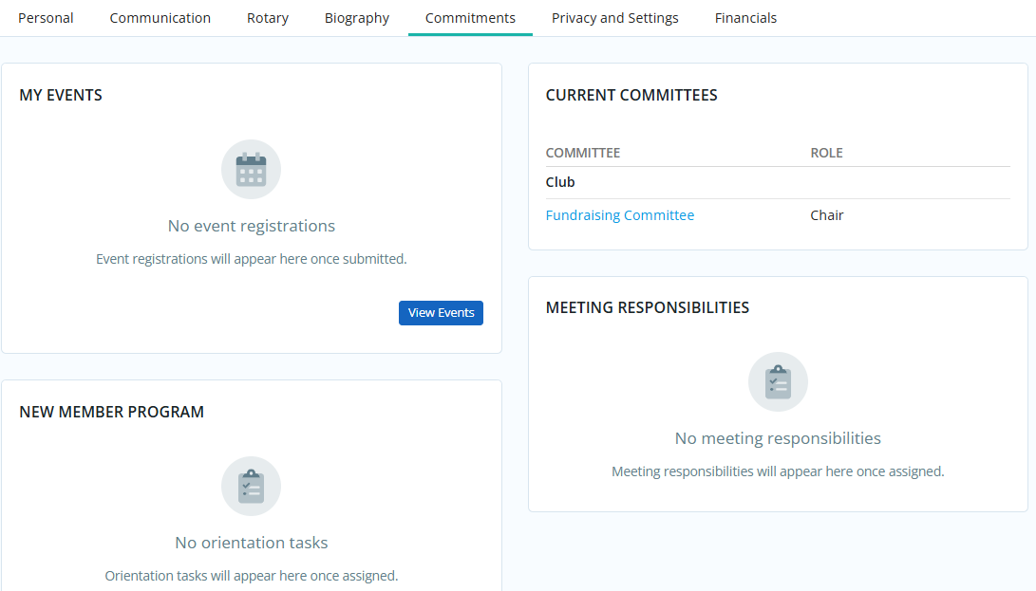Click 'Meeting responsibilities will appear here' message

coord(778,471)
